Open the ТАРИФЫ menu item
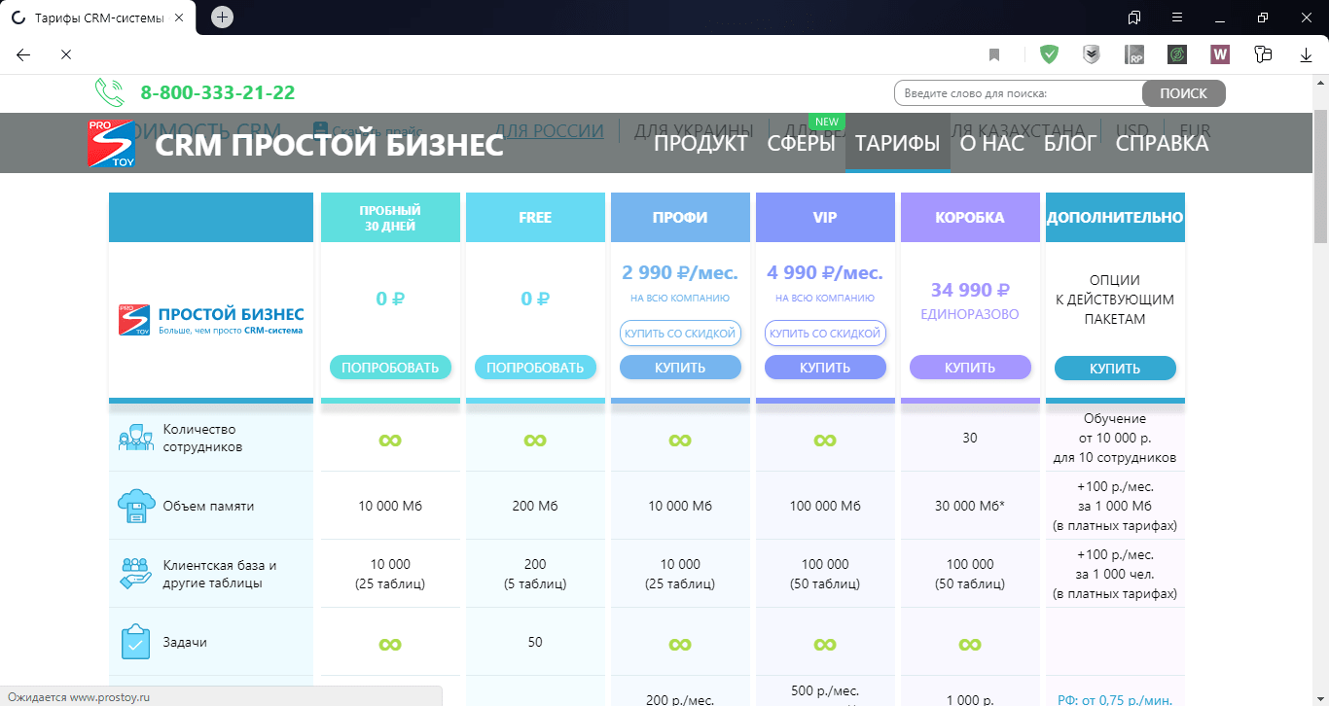The image size is (1329, 706). point(897,144)
